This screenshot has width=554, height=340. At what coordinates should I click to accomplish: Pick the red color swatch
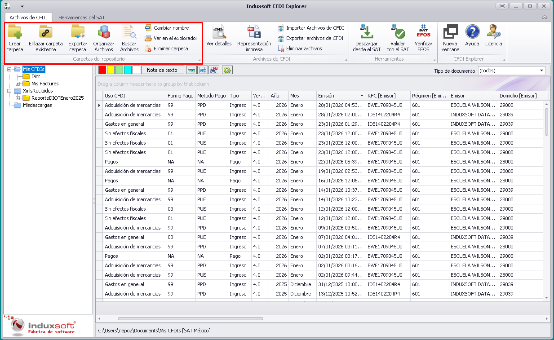[x=102, y=70]
